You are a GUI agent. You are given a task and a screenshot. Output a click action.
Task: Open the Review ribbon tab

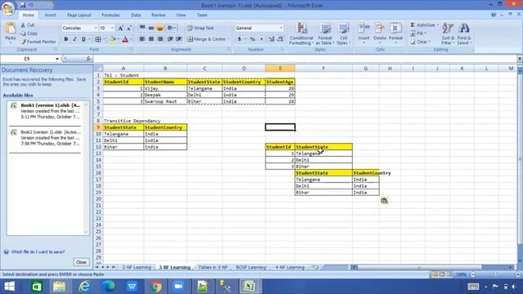[158, 15]
